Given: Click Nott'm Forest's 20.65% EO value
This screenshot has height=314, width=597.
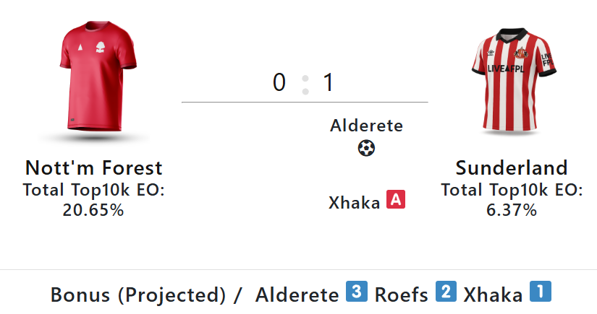Looking at the screenshot, I should coord(93,210).
